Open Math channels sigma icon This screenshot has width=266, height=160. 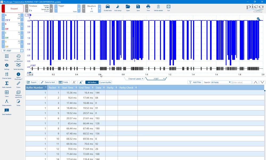[7, 83]
